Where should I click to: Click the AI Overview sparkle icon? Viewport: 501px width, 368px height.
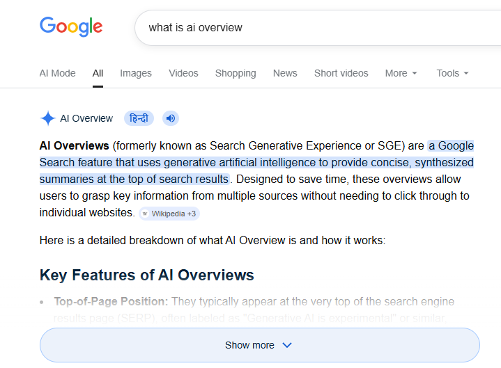click(48, 118)
